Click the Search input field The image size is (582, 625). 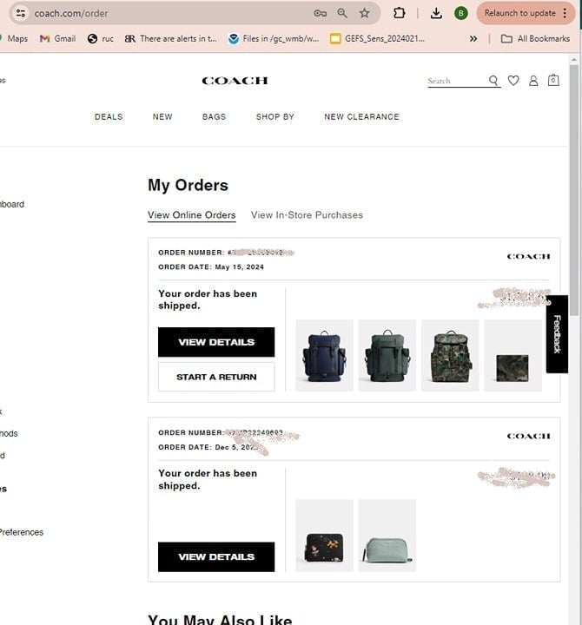point(456,81)
